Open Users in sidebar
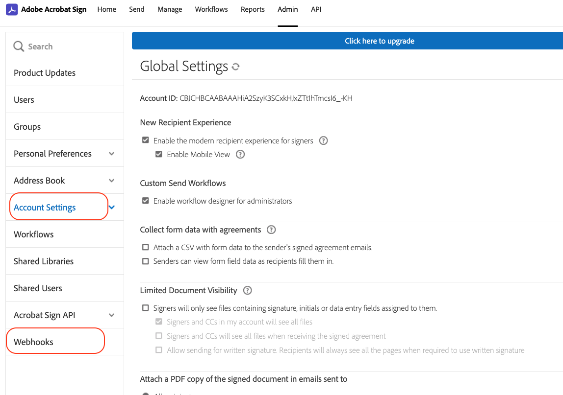Screen dimensions: 563x395 point(65,100)
